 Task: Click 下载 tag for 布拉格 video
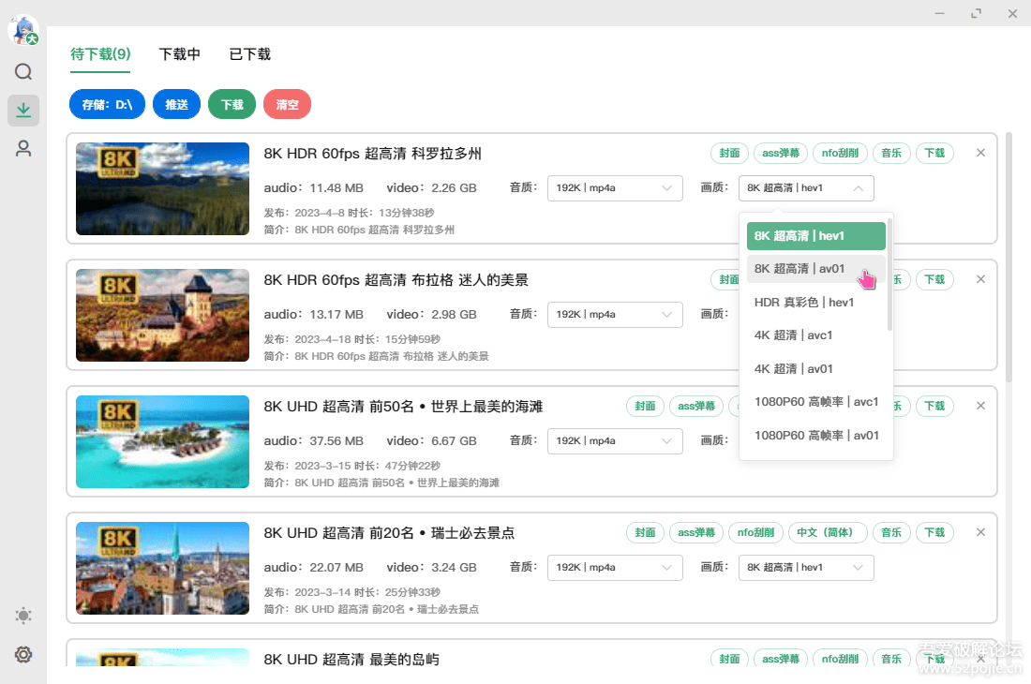point(934,279)
